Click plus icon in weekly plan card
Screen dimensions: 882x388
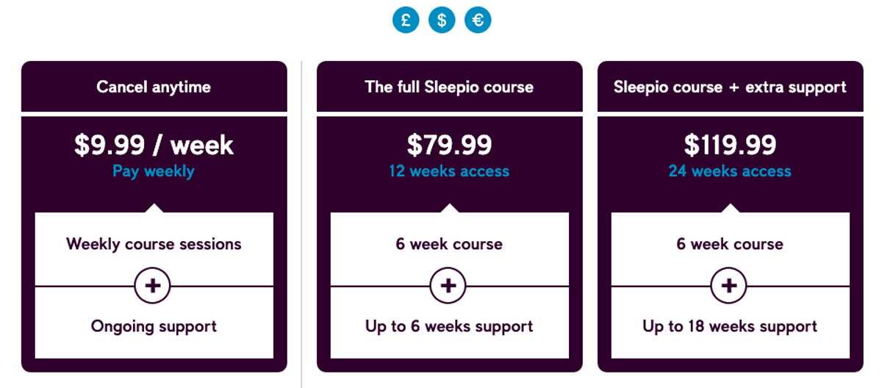point(153,286)
